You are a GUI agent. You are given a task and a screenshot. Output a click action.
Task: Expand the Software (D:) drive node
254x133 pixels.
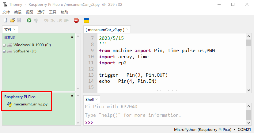click(x=4, y=51)
